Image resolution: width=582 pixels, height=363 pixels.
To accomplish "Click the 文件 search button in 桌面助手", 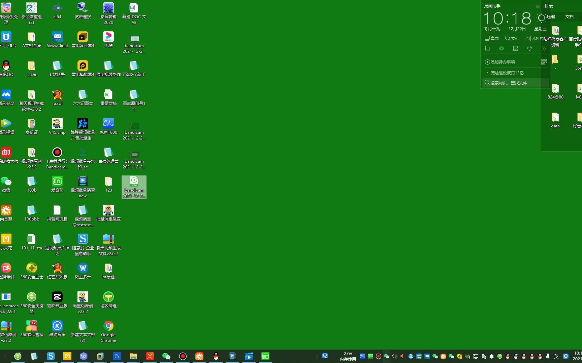I will (512, 38).
